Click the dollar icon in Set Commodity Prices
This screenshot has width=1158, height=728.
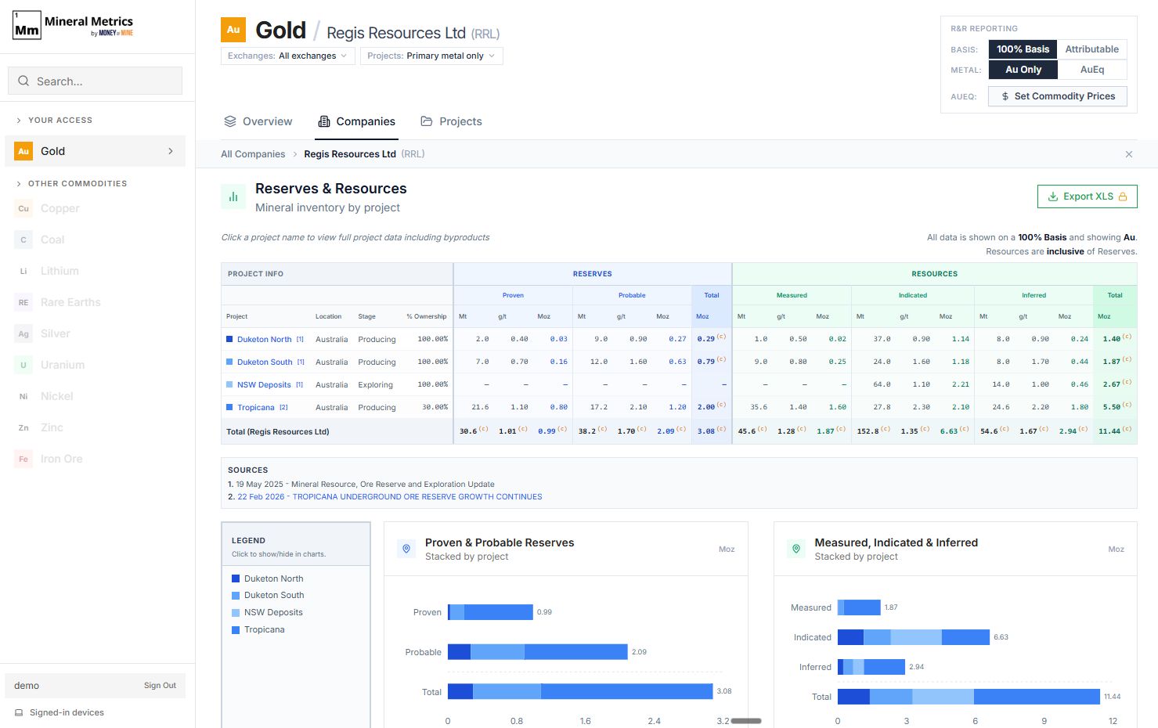click(x=1005, y=96)
